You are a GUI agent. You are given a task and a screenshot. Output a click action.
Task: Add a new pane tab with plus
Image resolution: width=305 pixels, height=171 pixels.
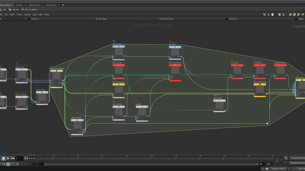point(63,5)
